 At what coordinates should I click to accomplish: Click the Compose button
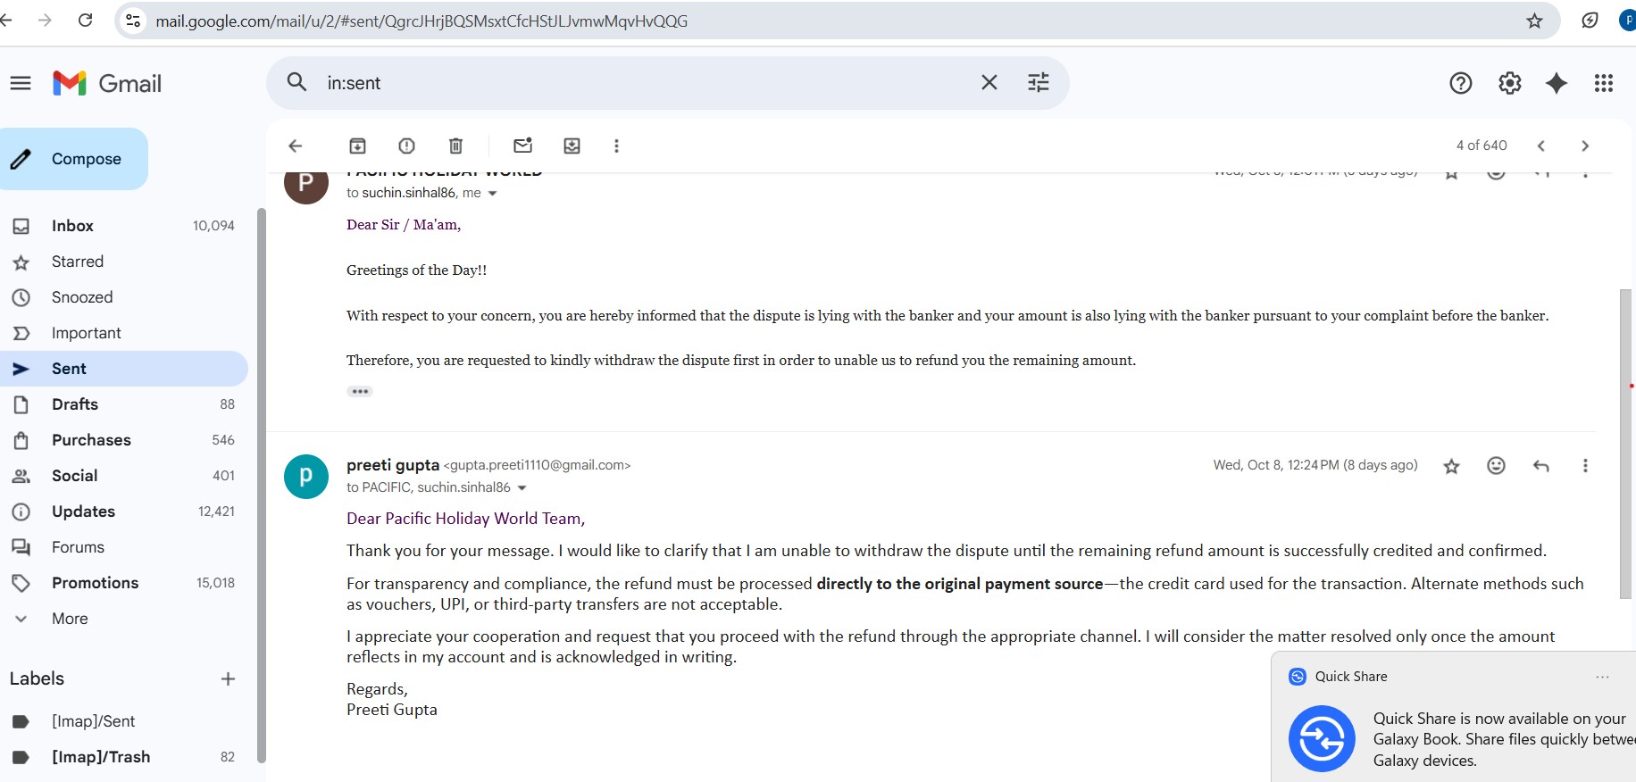tap(74, 159)
